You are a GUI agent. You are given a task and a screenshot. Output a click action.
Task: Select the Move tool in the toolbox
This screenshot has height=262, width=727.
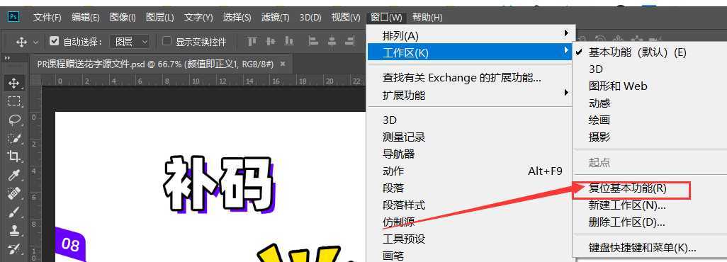click(x=14, y=84)
